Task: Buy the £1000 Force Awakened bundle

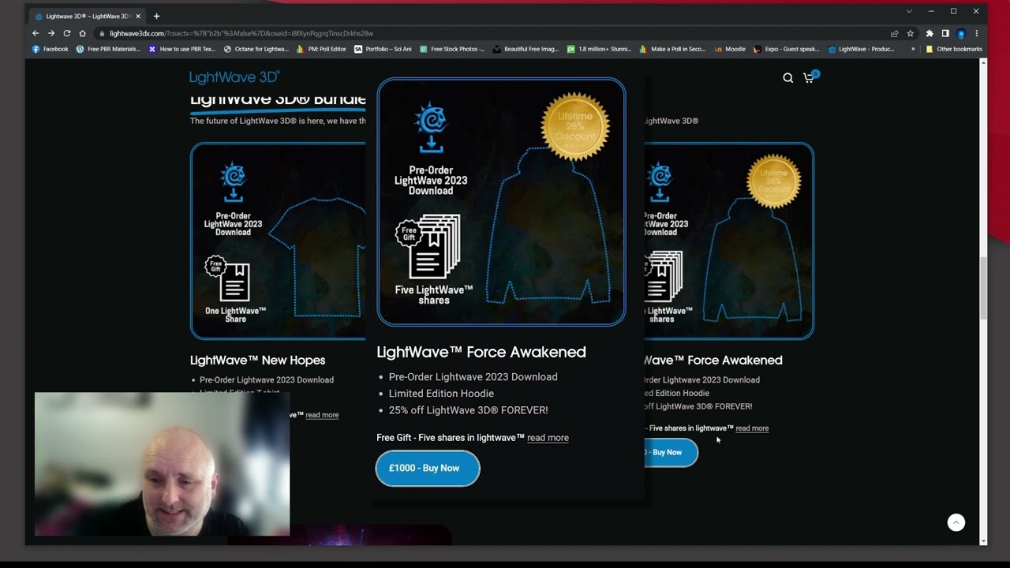Action: [428, 469]
